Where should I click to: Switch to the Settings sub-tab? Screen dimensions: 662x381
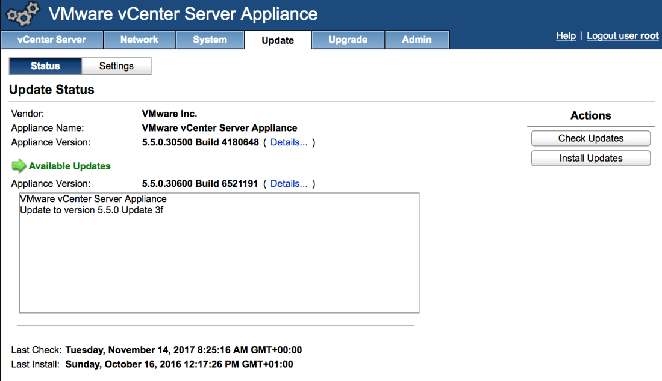tap(116, 66)
